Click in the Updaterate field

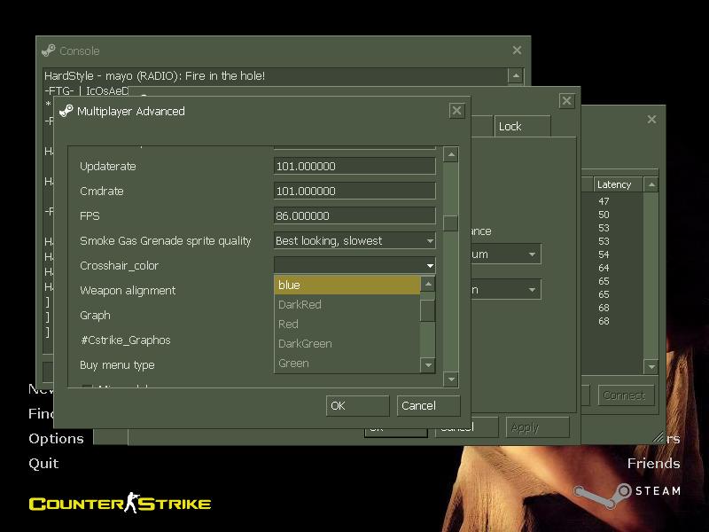point(354,166)
